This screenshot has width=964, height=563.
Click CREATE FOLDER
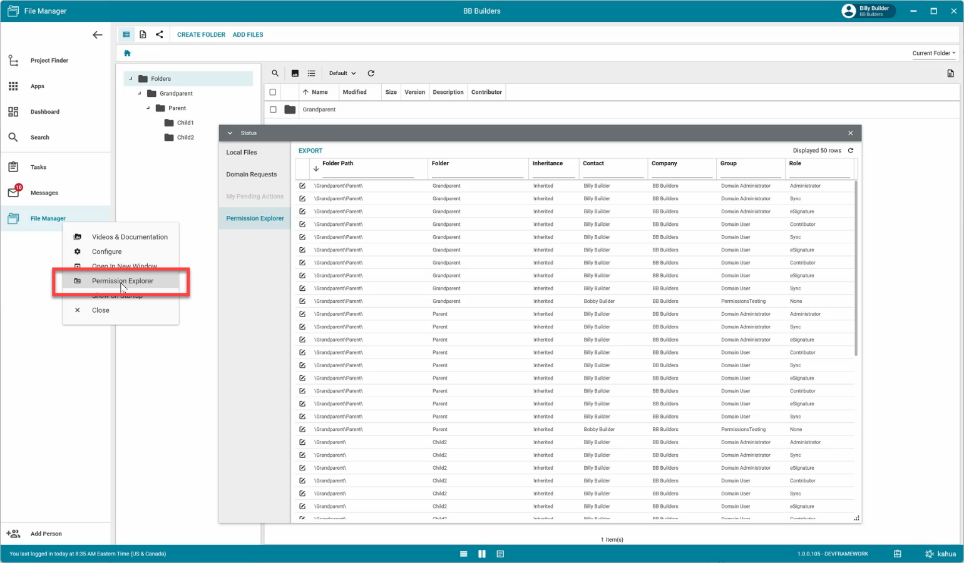pyautogui.click(x=201, y=34)
